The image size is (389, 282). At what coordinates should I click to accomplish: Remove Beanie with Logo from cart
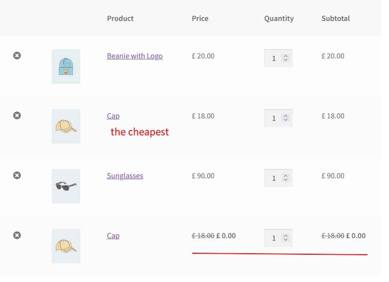(x=17, y=56)
